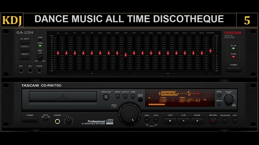Click the GA-22H model label

25,33
